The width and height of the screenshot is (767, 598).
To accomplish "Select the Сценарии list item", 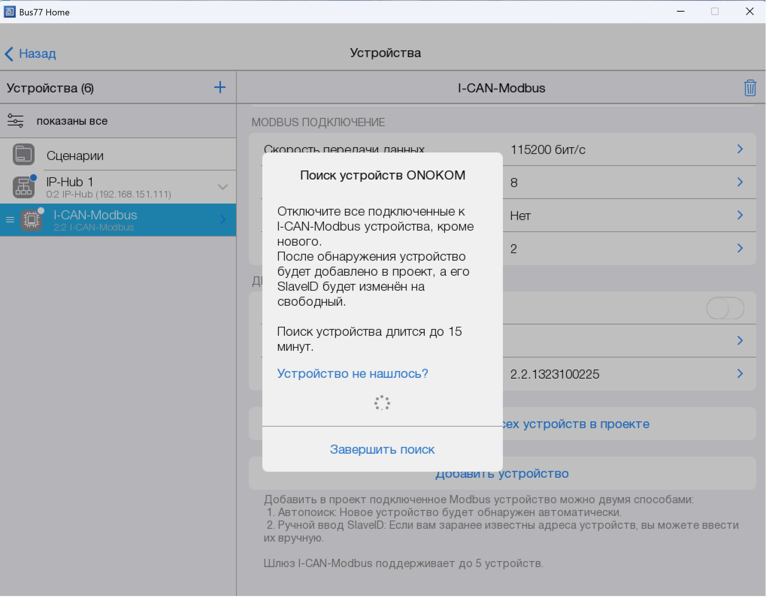I will tap(75, 155).
